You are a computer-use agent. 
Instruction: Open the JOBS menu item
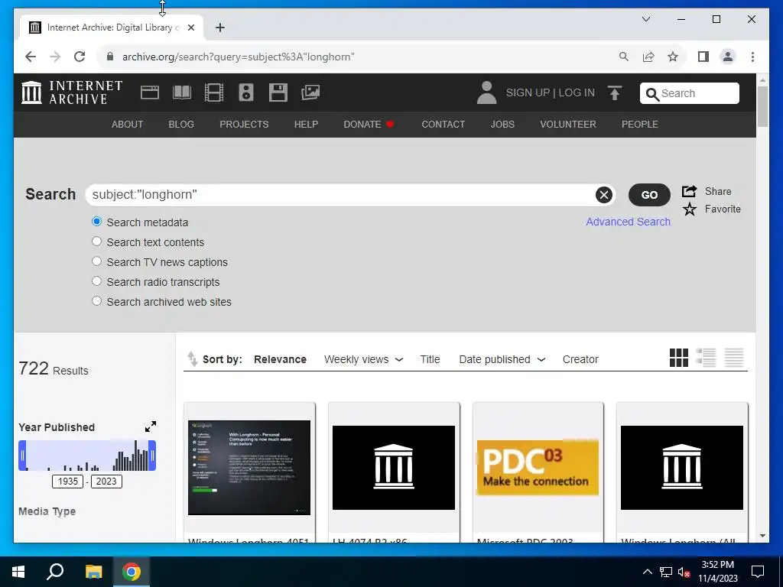(x=502, y=125)
